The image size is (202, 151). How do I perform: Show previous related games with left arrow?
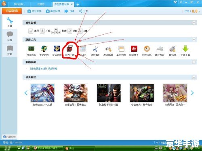[x=26, y=93]
